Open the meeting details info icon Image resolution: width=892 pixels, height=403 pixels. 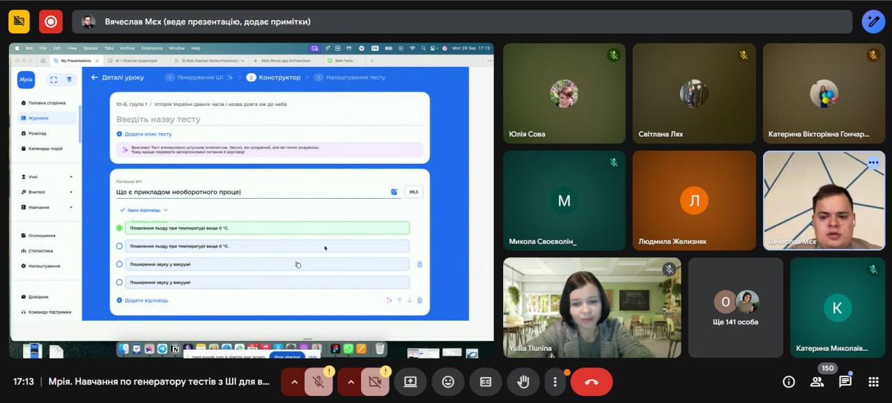tap(789, 381)
